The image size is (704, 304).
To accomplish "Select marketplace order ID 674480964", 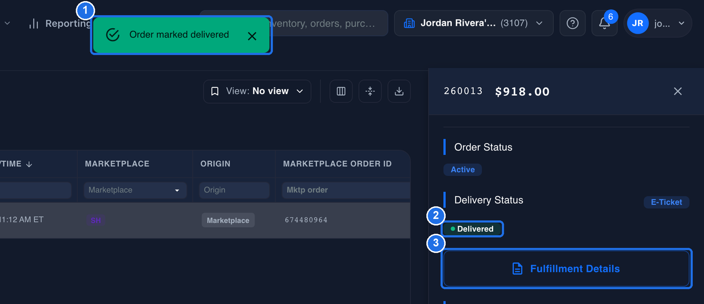I will pyautogui.click(x=306, y=220).
